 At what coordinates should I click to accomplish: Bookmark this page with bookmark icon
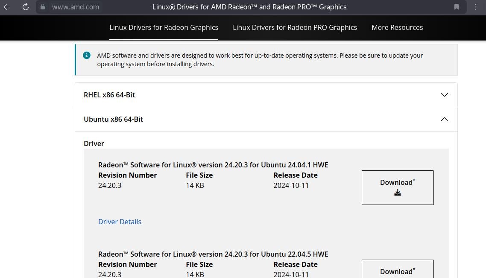pyautogui.click(x=456, y=7)
